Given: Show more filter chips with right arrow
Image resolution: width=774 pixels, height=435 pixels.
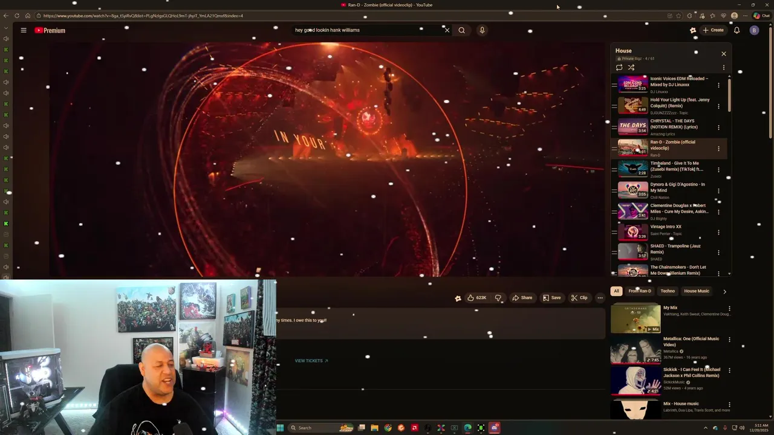Looking at the screenshot, I should pos(724,292).
